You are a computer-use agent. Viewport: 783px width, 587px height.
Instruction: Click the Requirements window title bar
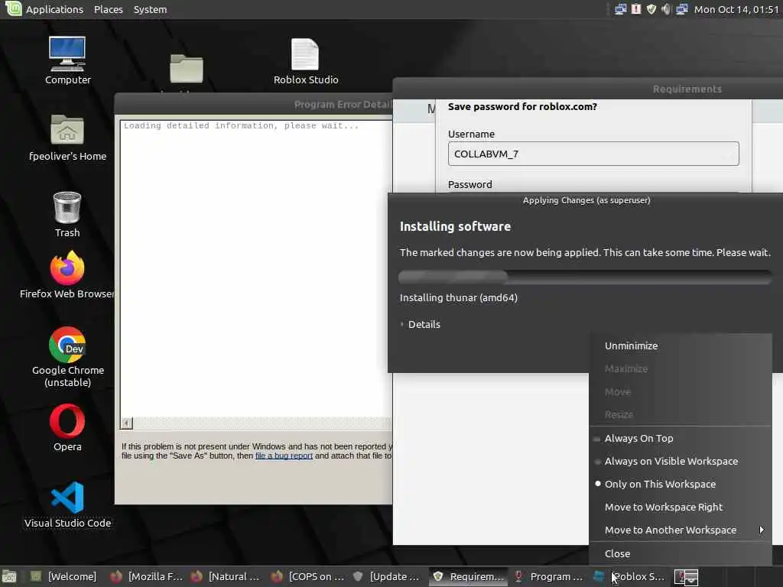[588, 89]
